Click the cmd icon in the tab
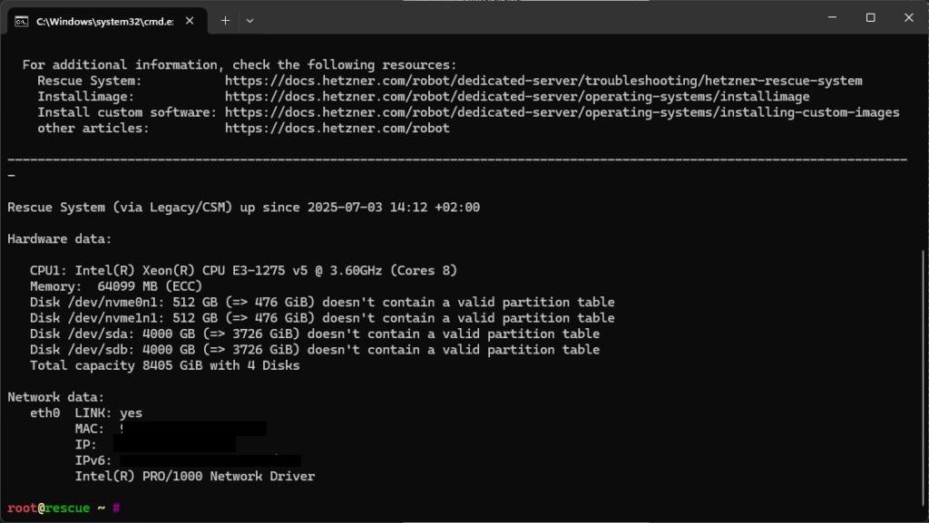The height and width of the screenshot is (523, 929). point(22,21)
